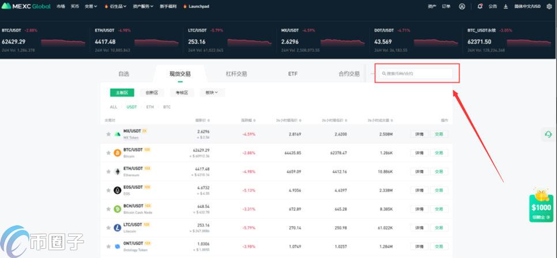Image resolution: width=557 pixels, height=258 pixels.
Task: Open the $1000 reward gift banner
Action: 541,206
